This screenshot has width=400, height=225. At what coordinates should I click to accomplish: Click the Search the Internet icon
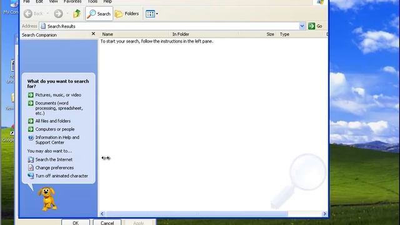point(31,159)
